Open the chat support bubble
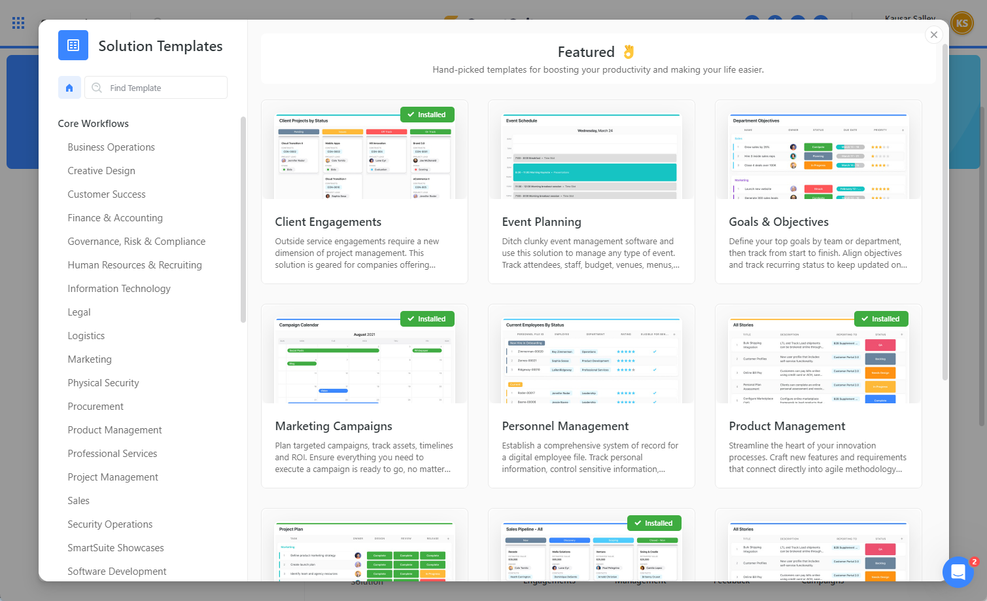 coord(958,572)
